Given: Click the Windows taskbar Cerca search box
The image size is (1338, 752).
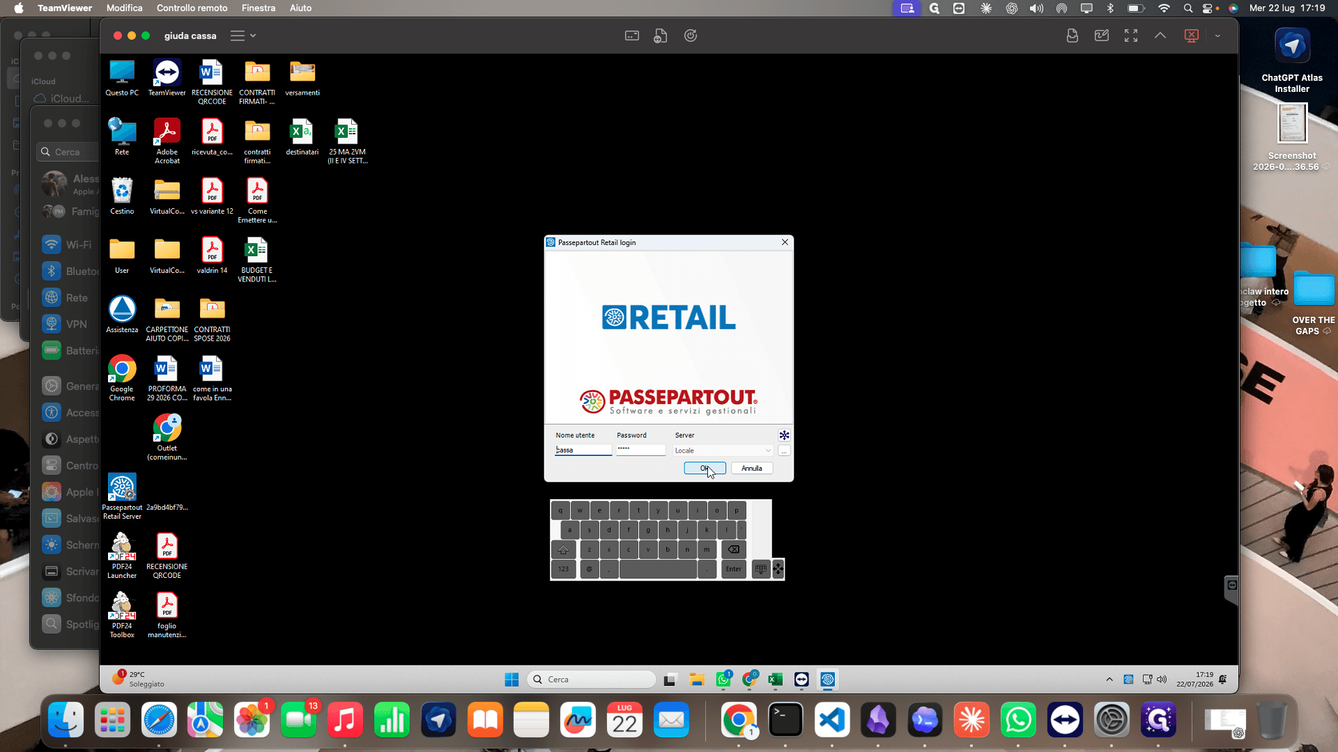Looking at the screenshot, I should (592, 680).
